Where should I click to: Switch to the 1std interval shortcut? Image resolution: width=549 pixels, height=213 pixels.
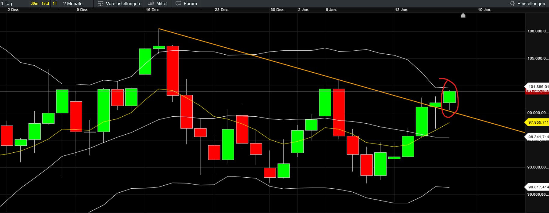click(45, 4)
